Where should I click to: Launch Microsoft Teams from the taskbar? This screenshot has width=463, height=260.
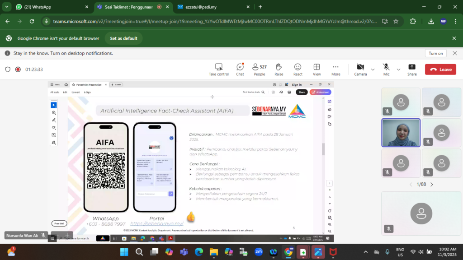[184, 252]
